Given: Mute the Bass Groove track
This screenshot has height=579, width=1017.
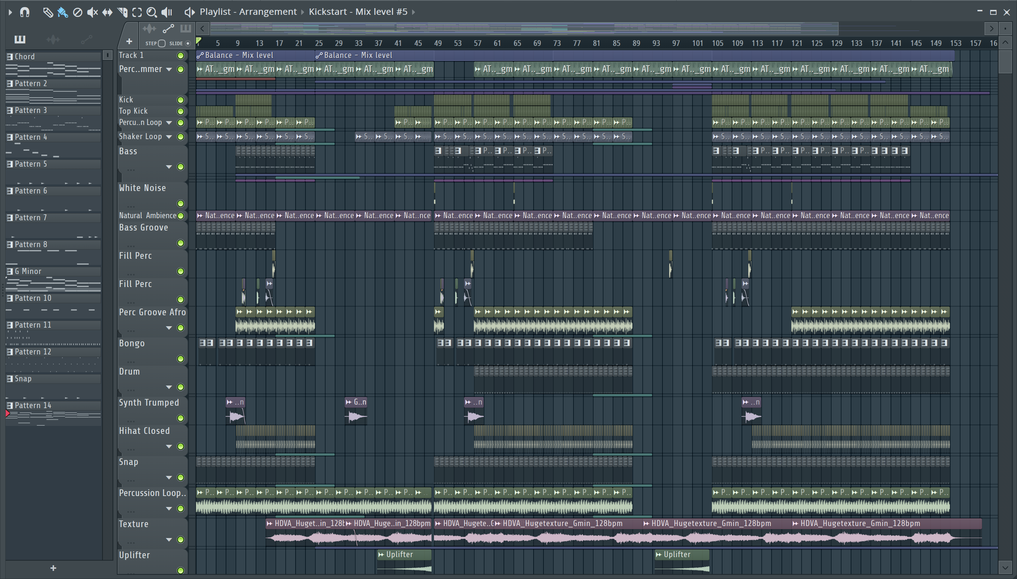Looking at the screenshot, I should [x=180, y=243].
